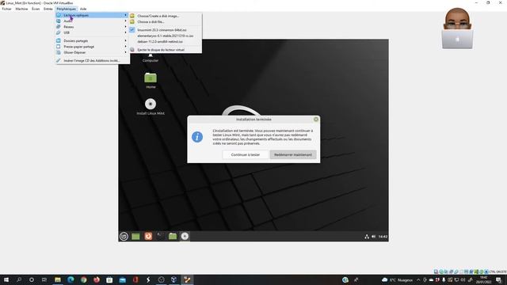Click the Presse-papier partagé clipboard icon

coord(59,47)
